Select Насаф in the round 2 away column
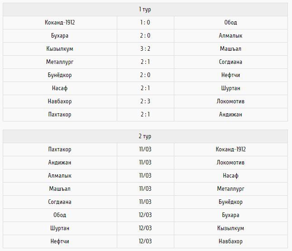 [230, 176]
